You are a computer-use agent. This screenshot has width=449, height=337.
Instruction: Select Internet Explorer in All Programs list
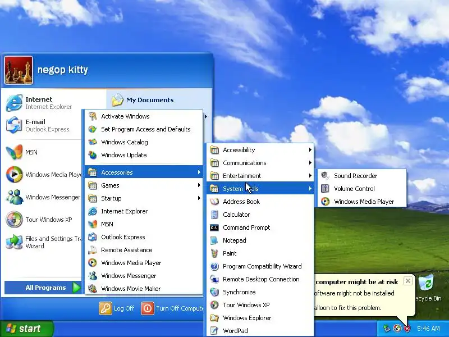[144, 211]
